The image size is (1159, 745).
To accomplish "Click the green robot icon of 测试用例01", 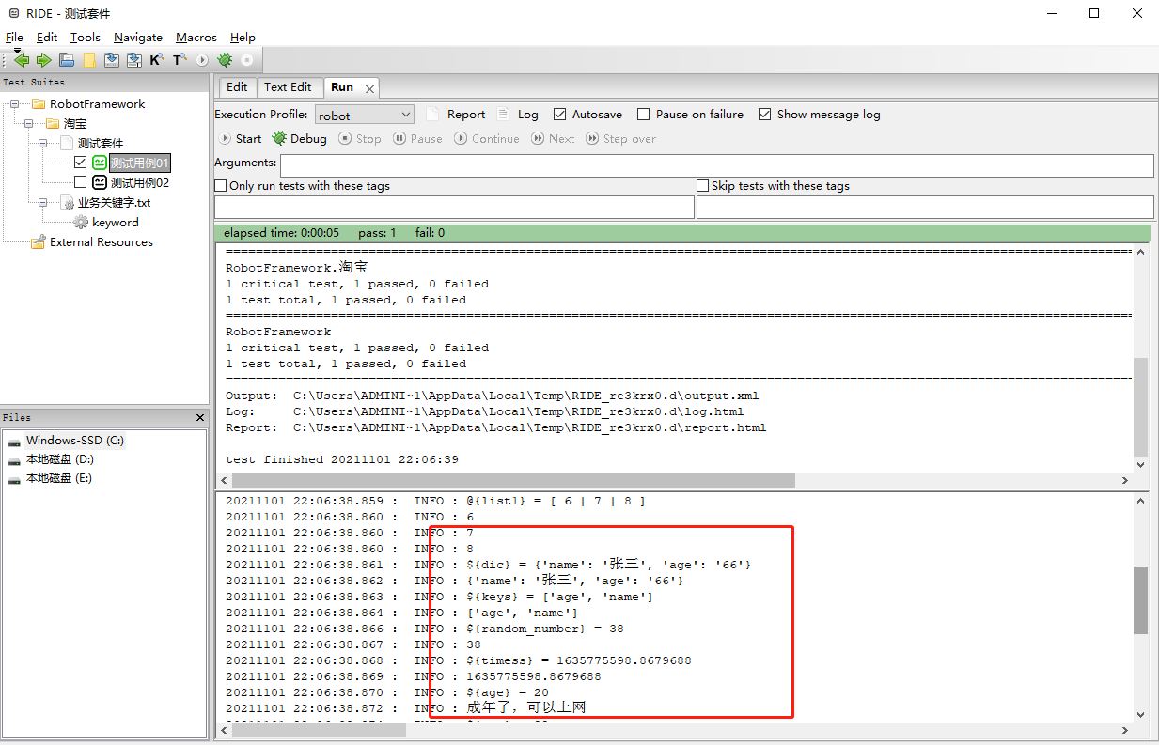I will (99, 163).
